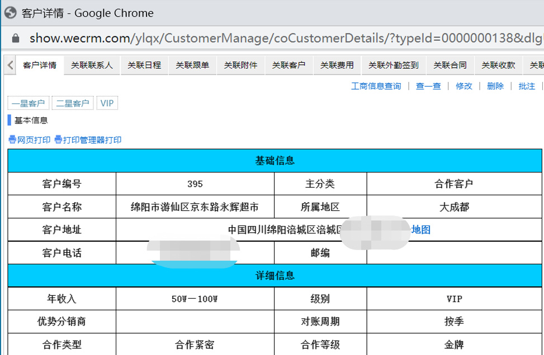Go to the 关联合同 tab
The height and width of the screenshot is (355, 544).
click(450, 65)
